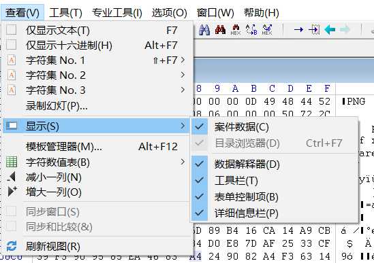Image resolution: width=374 pixels, height=263 pixels.
Task: Select hex byte A9
Action: point(306,230)
